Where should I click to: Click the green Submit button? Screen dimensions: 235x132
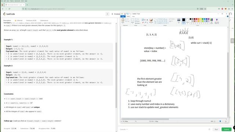point(227,129)
